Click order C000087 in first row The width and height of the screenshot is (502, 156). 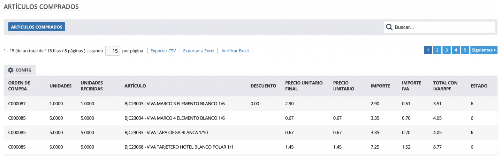click(17, 104)
